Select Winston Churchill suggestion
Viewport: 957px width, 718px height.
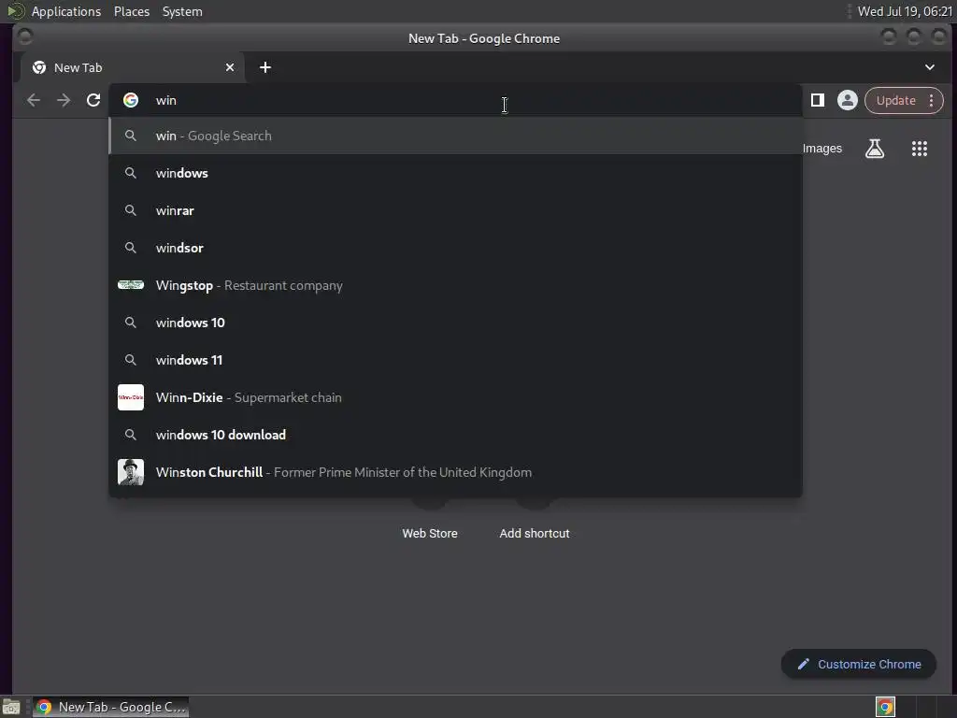pos(455,472)
